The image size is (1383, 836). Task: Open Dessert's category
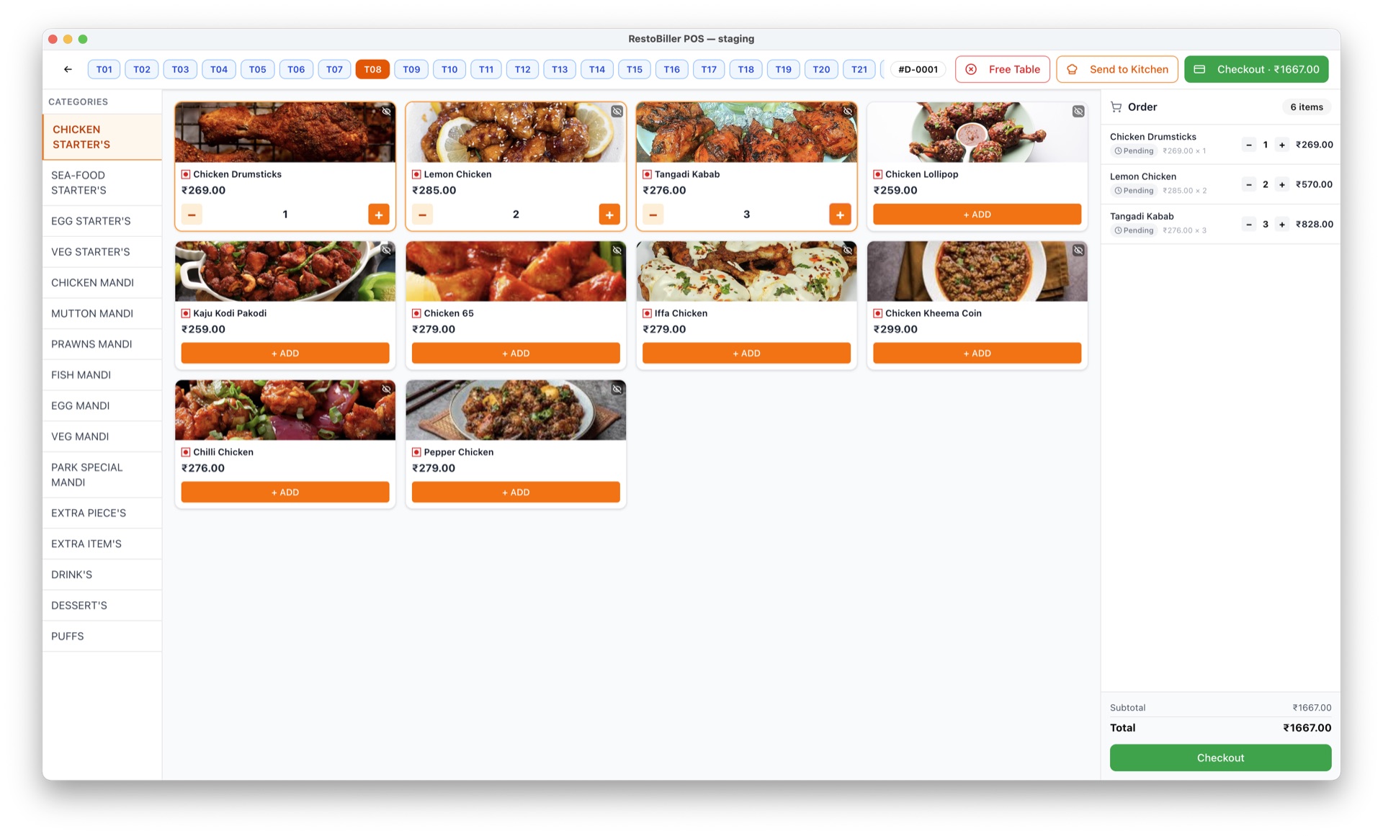coord(102,606)
